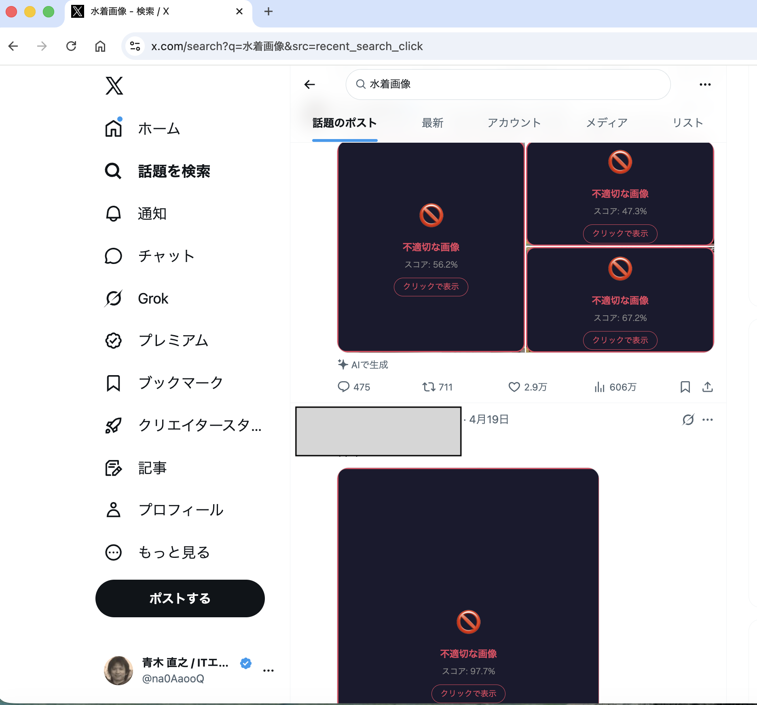Image resolution: width=757 pixels, height=705 pixels.
Task: Click the address bar URL
Action: [287, 46]
